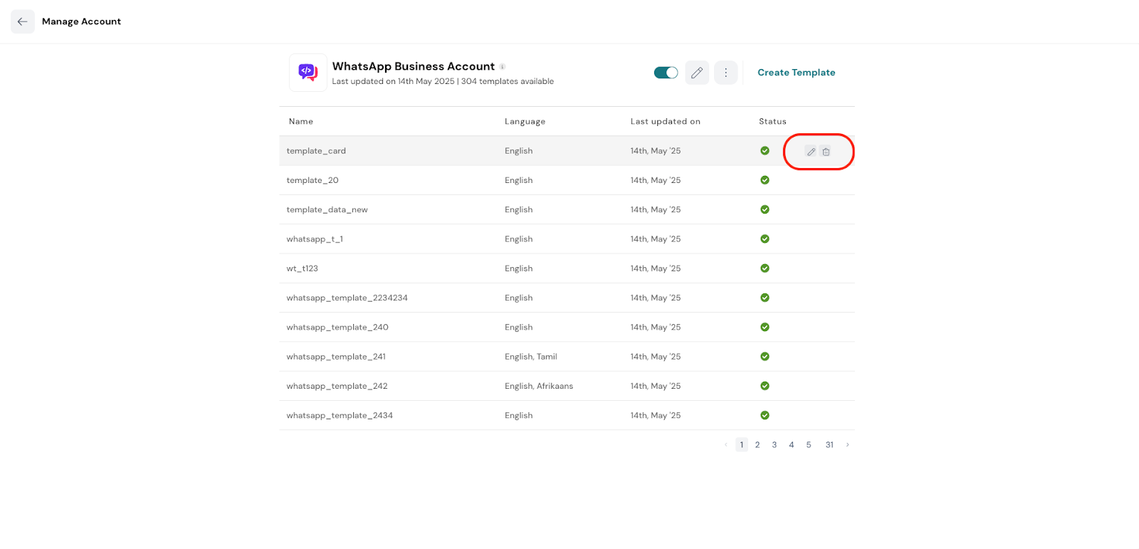Click green status check for template_20
This screenshot has height=549, width=1139.
[x=765, y=180]
